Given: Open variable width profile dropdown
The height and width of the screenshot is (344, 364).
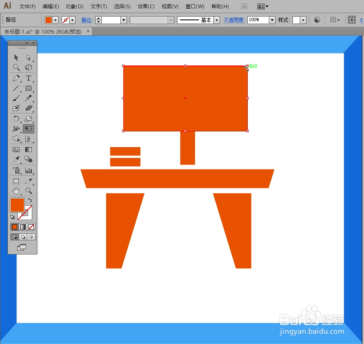Looking at the screenshot, I should [171, 20].
